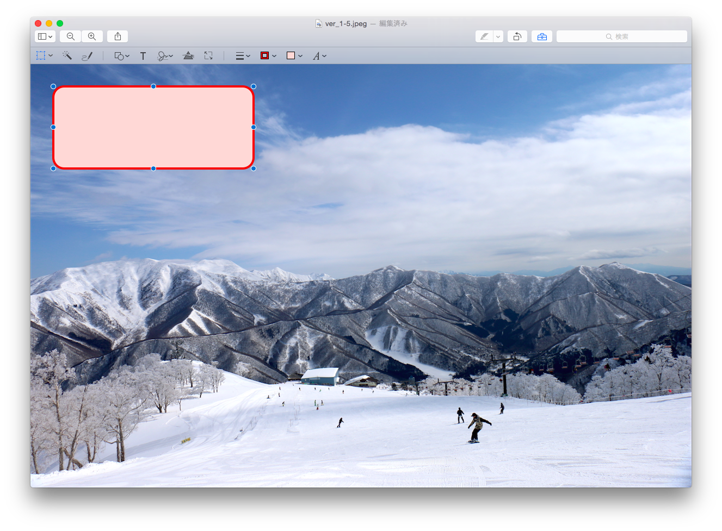The image size is (722, 531).
Task: Click the 検索 search field
Action: pyautogui.click(x=621, y=36)
